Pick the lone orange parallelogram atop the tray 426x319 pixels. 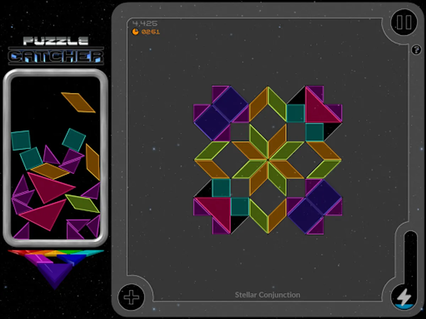coord(78,102)
